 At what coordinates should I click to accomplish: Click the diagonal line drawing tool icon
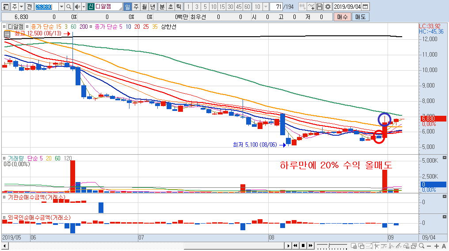click(399, 246)
